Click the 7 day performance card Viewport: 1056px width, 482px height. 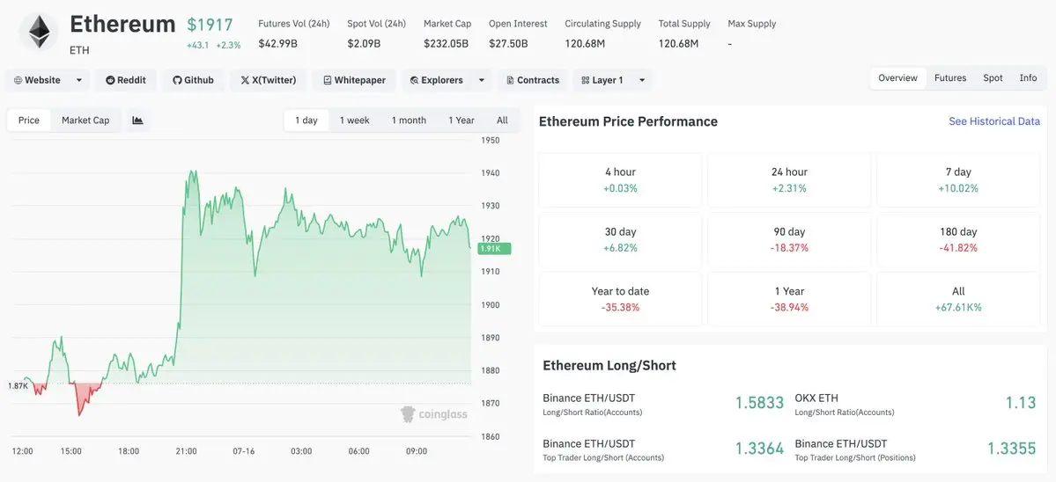click(x=957, y=180)
